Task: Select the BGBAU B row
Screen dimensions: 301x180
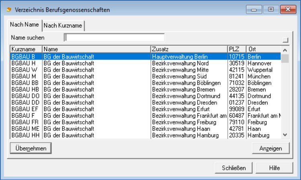Action: pos(145,56)
